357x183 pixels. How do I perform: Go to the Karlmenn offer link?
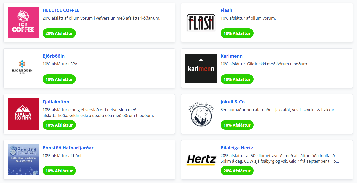click(x=231, y=56)
